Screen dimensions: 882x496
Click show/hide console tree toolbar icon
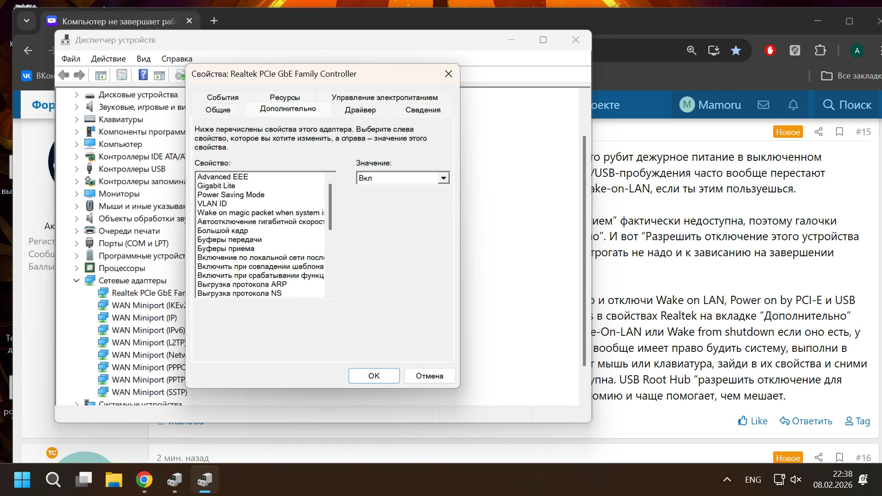pos(101,75)
